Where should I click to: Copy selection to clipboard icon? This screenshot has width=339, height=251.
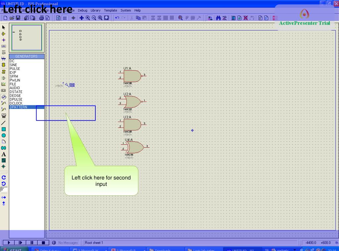(138, 18)
